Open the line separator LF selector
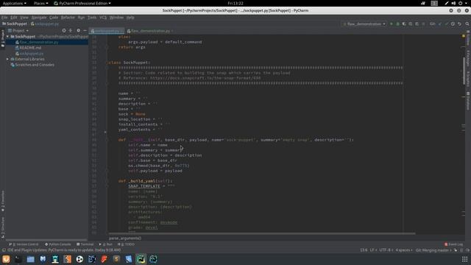471x265 pixels. point(373,250)
